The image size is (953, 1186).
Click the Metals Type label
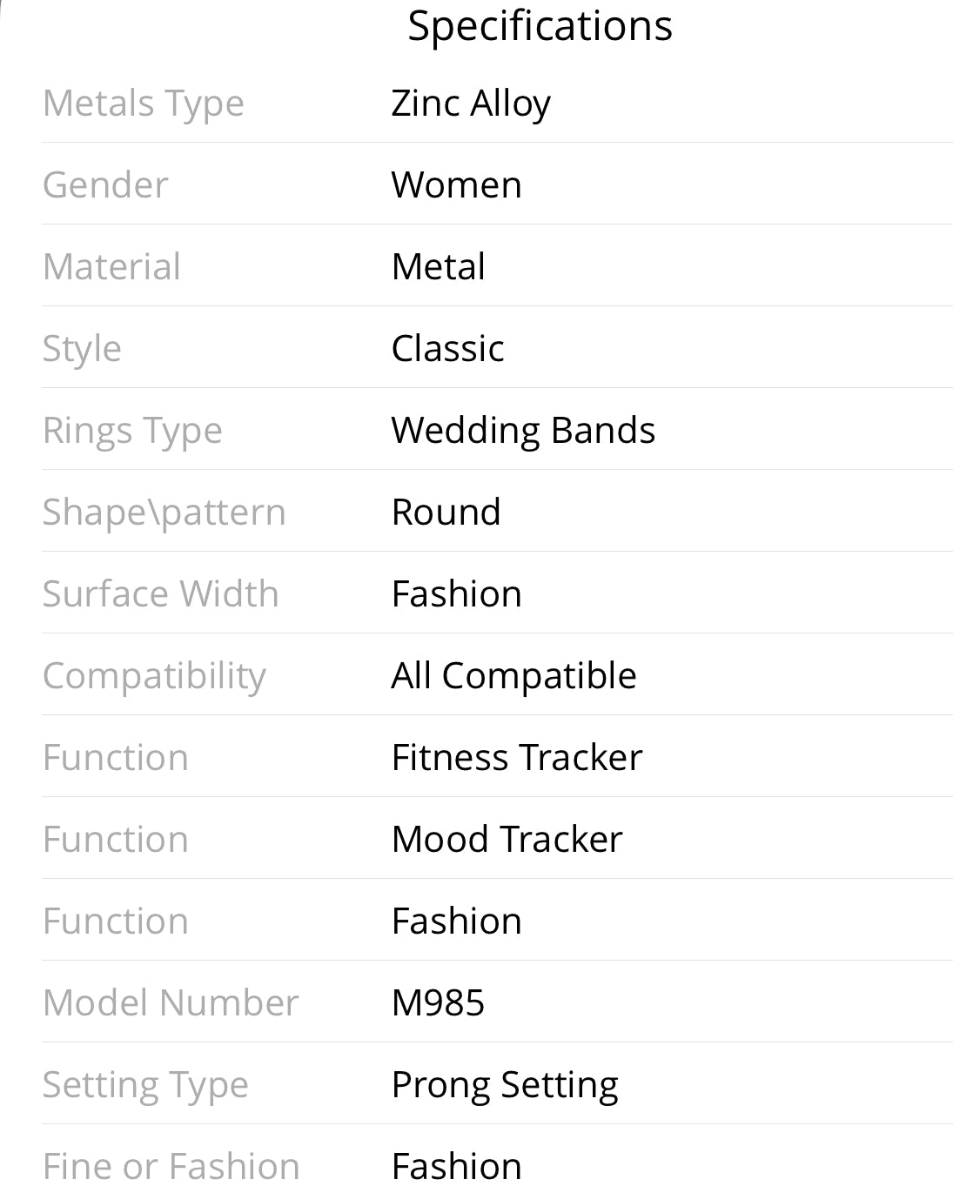[x=144, y=104]
